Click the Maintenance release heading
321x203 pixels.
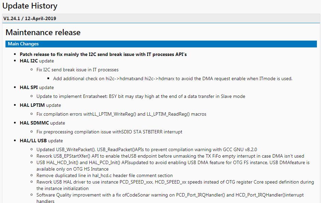[x=43, y=32]
